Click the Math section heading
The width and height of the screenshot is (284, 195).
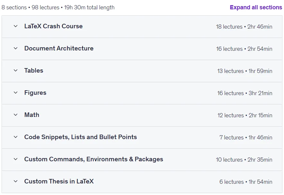[32, 115]
